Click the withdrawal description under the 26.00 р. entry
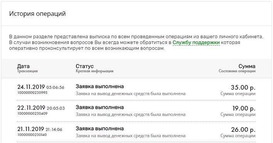Screen dimensions: 273x143 (x=131, y=136)
